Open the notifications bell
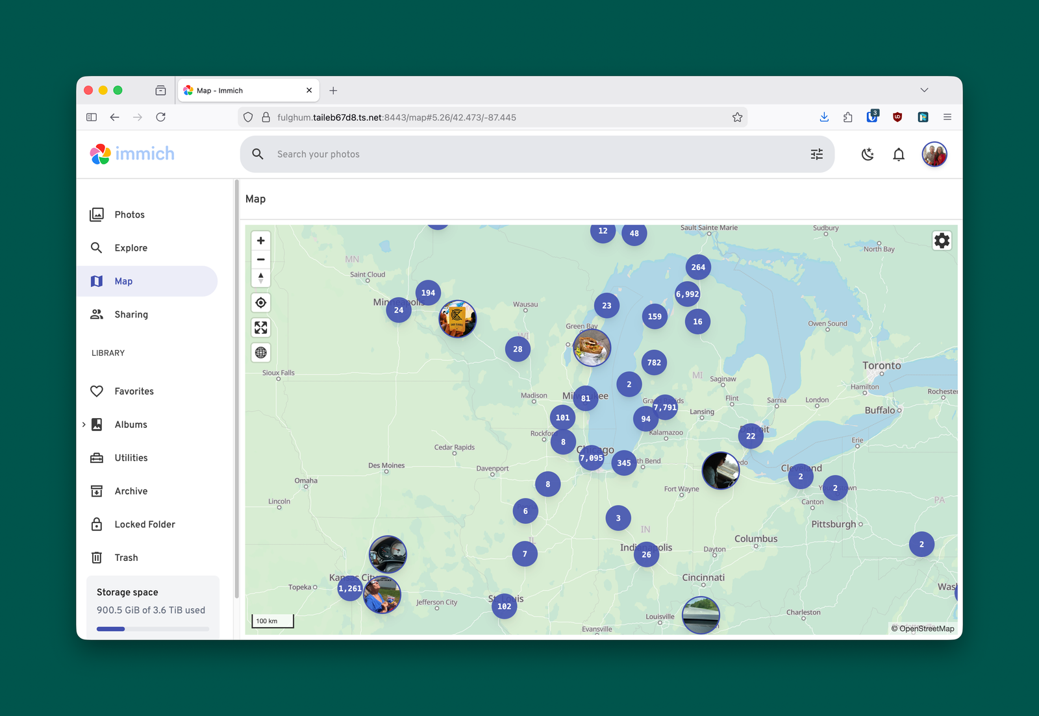The image size is (1039, 716). pyautogui.click(x=898, y=154)
